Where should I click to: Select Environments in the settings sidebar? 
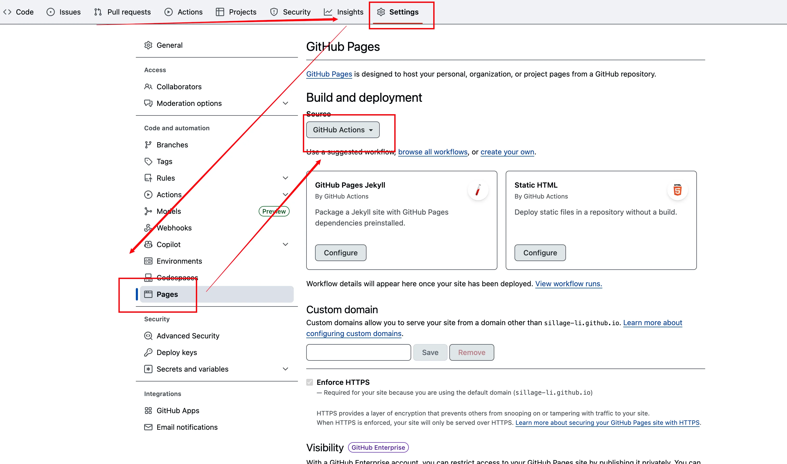pyautogui.click(x=179, y=261)
